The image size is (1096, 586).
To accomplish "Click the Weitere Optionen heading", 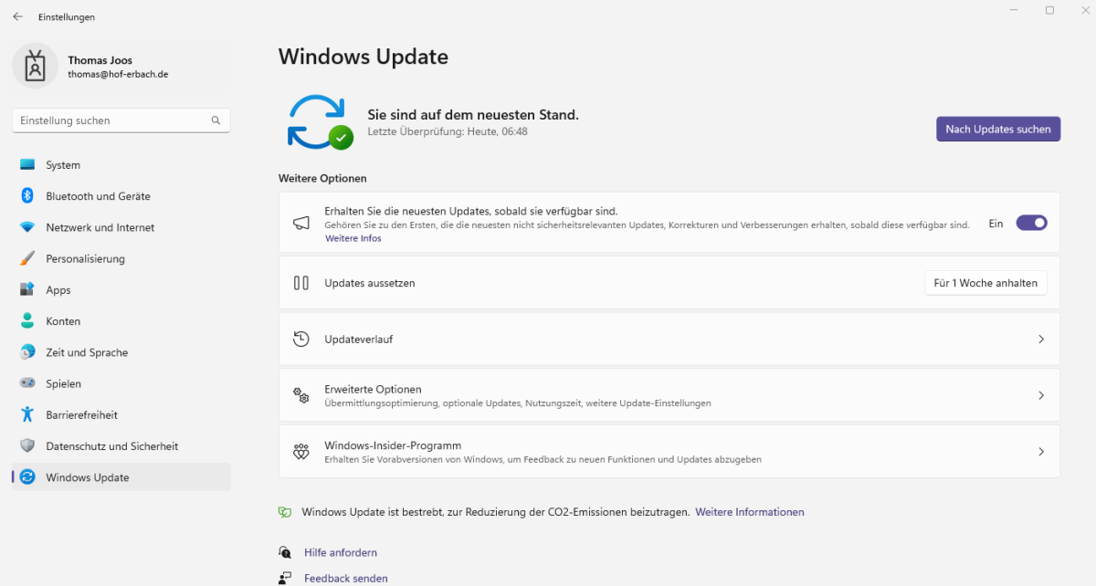I will (322, 178).
